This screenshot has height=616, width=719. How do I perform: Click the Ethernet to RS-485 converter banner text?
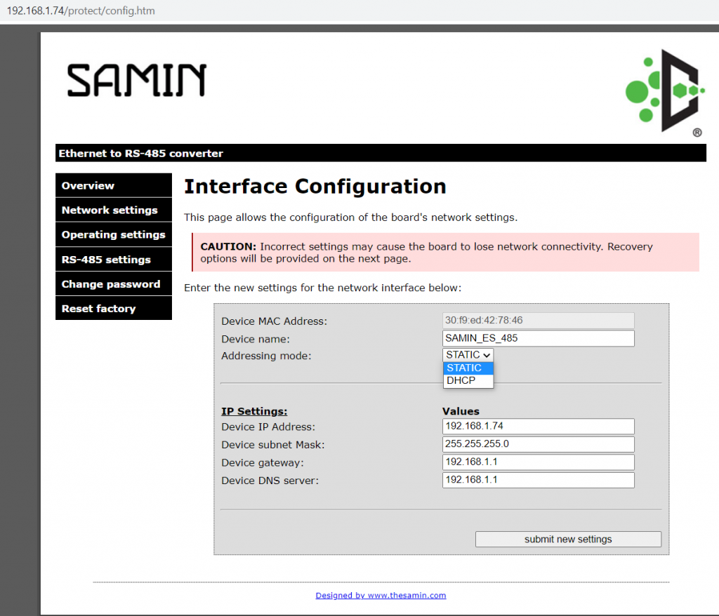140,153
